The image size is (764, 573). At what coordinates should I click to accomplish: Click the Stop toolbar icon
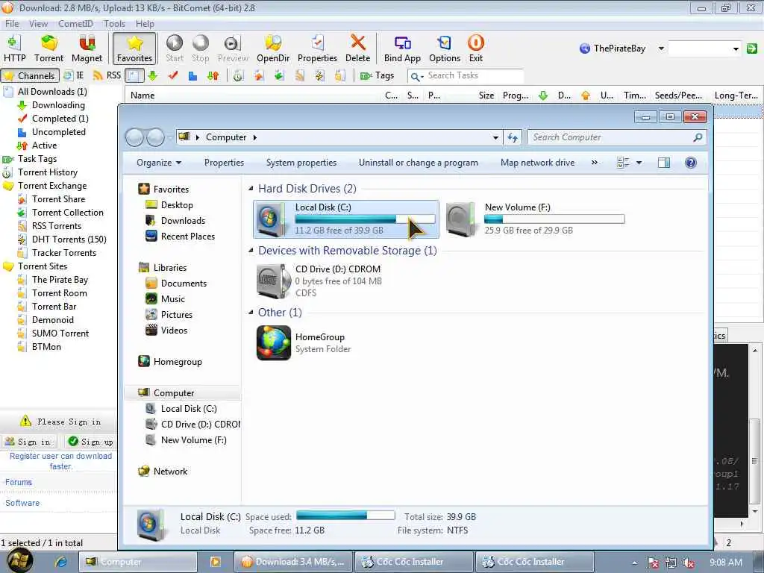pos(200,48)
